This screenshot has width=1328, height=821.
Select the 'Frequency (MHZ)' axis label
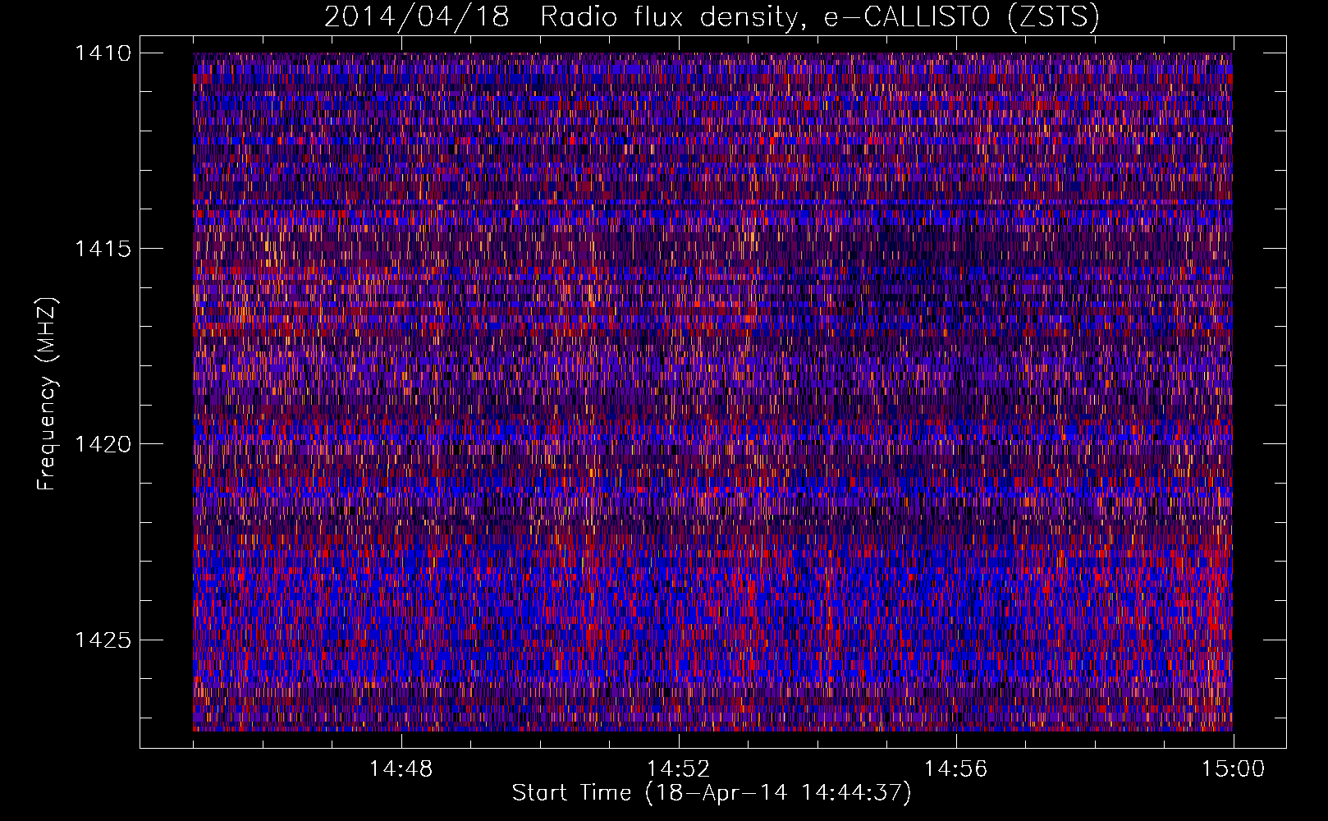coord(46,395)
